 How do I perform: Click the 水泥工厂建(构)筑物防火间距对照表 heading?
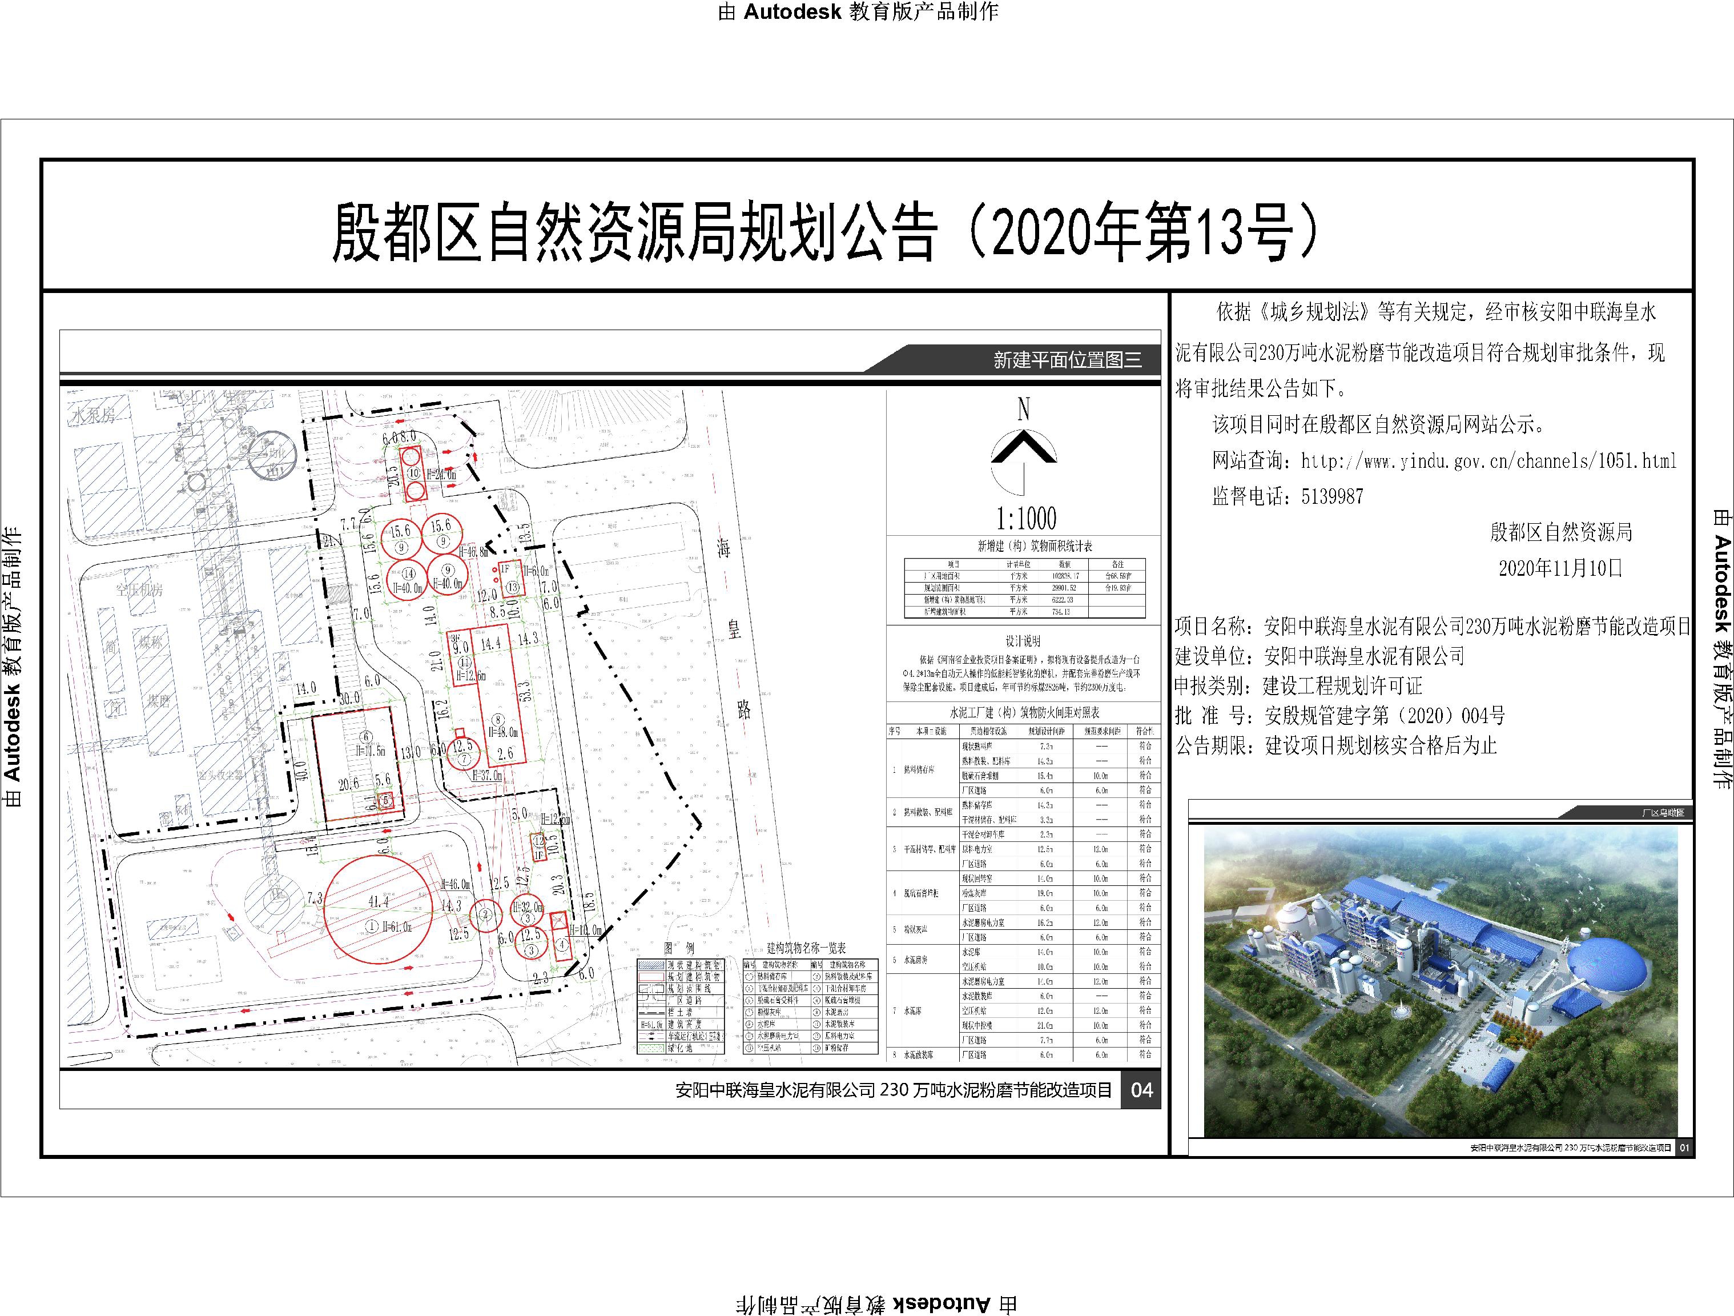pos(1024,713)
